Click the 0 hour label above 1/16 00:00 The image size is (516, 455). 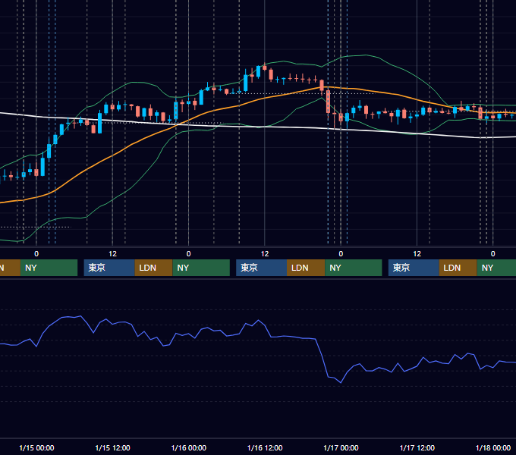pos(188,254)
